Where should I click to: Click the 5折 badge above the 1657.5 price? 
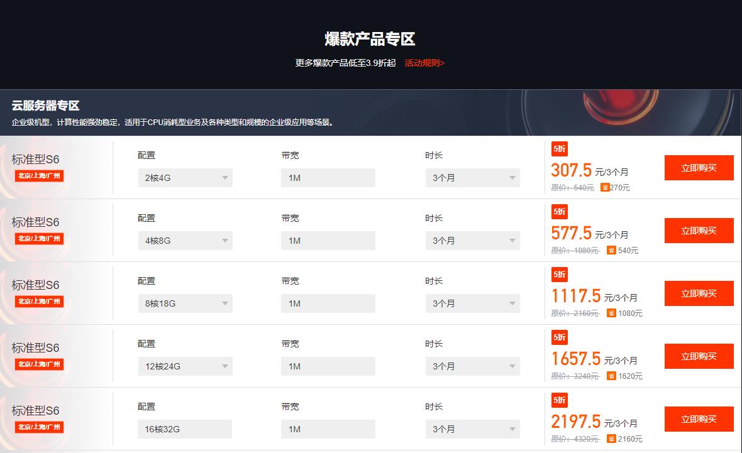tap(560, 337)
